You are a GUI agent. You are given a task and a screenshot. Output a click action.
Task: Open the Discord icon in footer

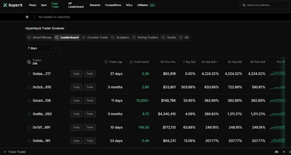coord(277,152)
